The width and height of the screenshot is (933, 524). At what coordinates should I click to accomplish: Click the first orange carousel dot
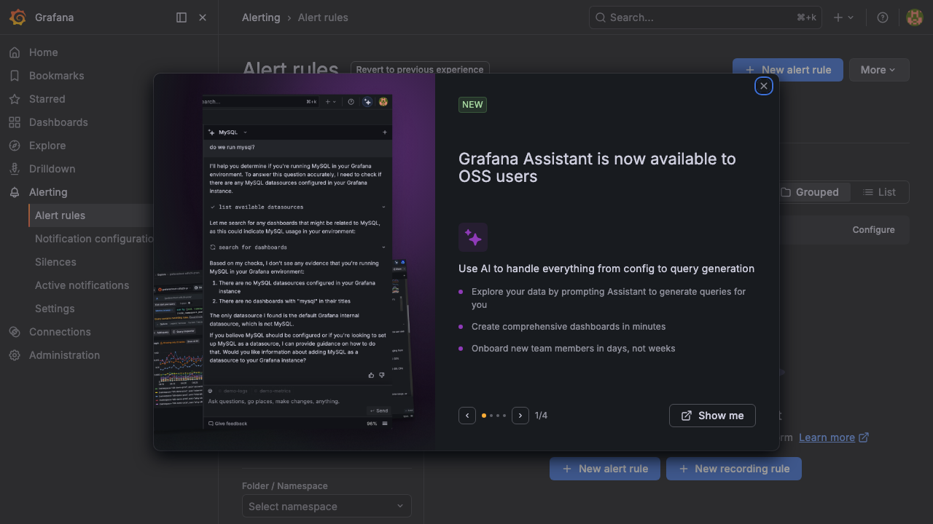pos(484,416)
